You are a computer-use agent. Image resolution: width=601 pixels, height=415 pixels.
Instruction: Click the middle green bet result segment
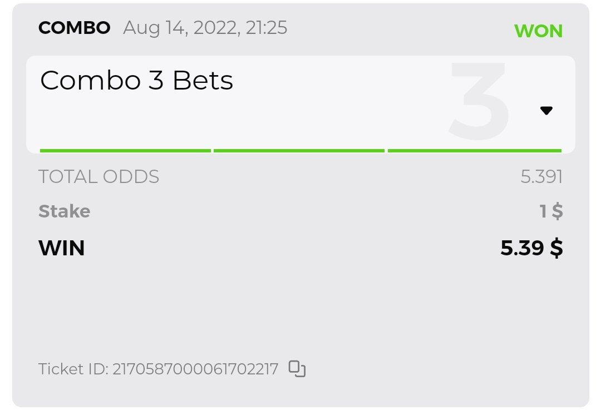pos(299,150)
